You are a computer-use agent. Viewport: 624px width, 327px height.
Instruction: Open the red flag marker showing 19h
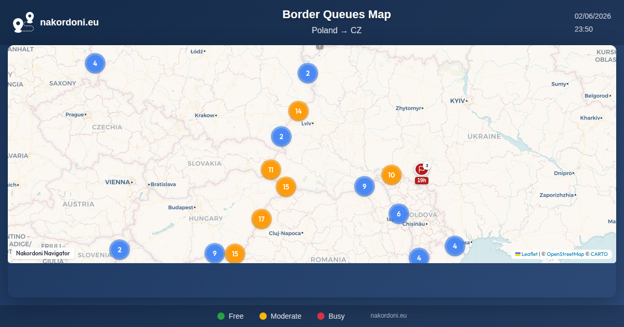point(422,170)
